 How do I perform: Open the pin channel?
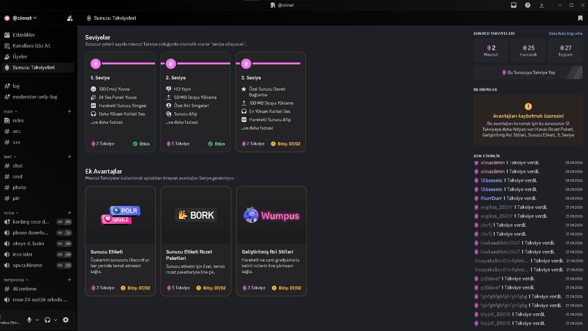click(x=38, y=198)
